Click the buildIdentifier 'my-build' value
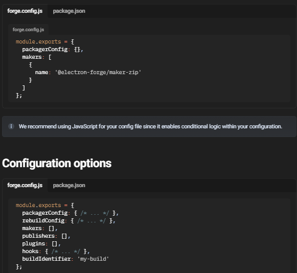Image resolution: width=297 pixels, height=273 pixels. pyautogui.click(x=93, y=259)
